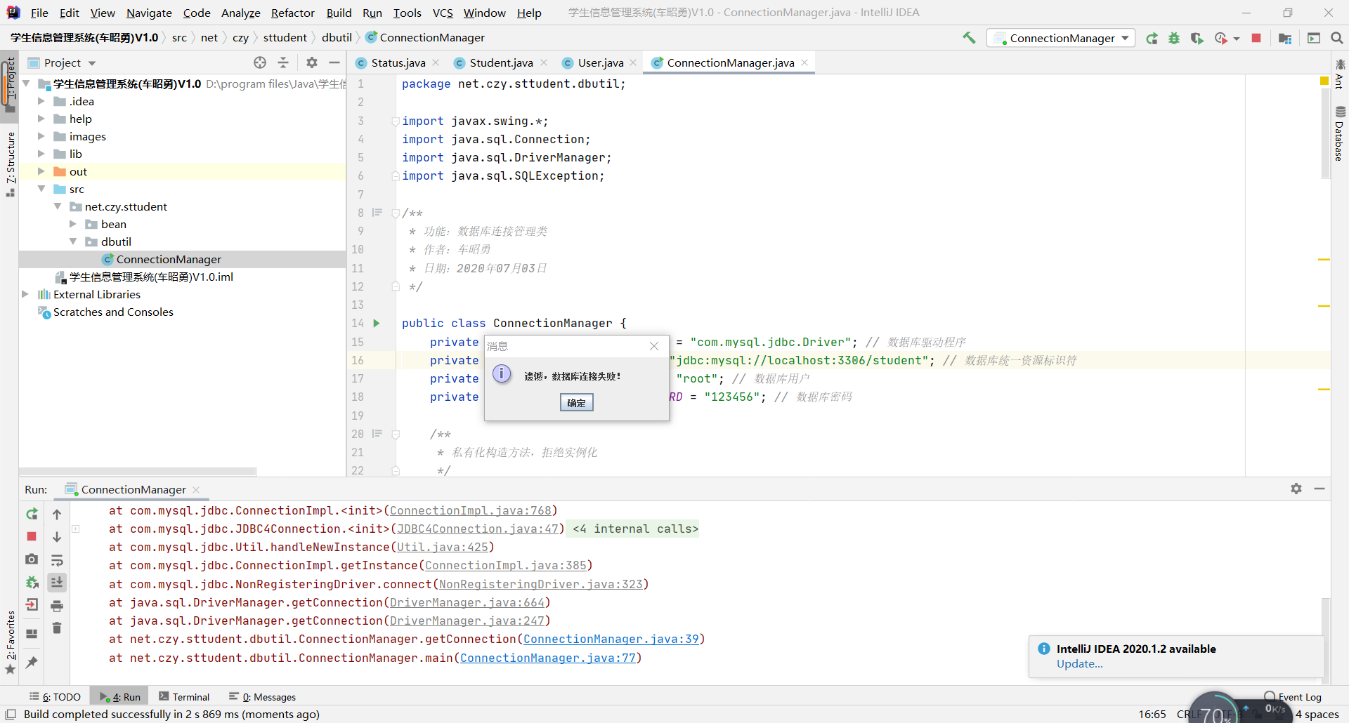Open the Project panel settings gear
The image size is (1349, 723).
coord(312,62)
